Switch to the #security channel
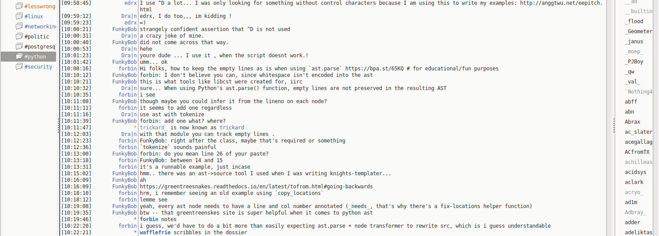This screenshot has height=236, width=659. pos(38,67)
